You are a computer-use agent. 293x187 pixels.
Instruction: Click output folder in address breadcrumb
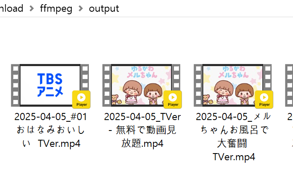(x=104, y=8)
